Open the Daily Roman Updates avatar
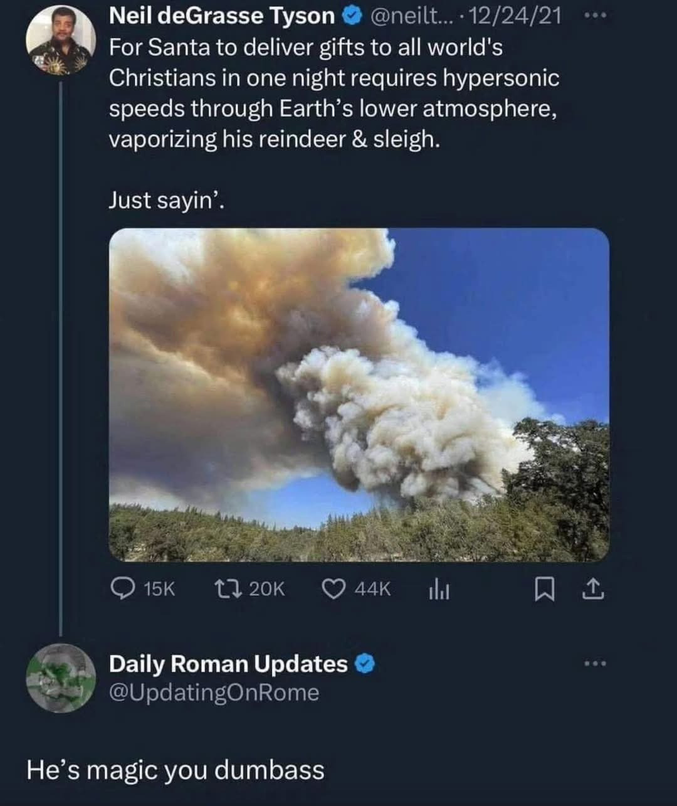The width and height of the screenshot is (677, 806). 61,677
